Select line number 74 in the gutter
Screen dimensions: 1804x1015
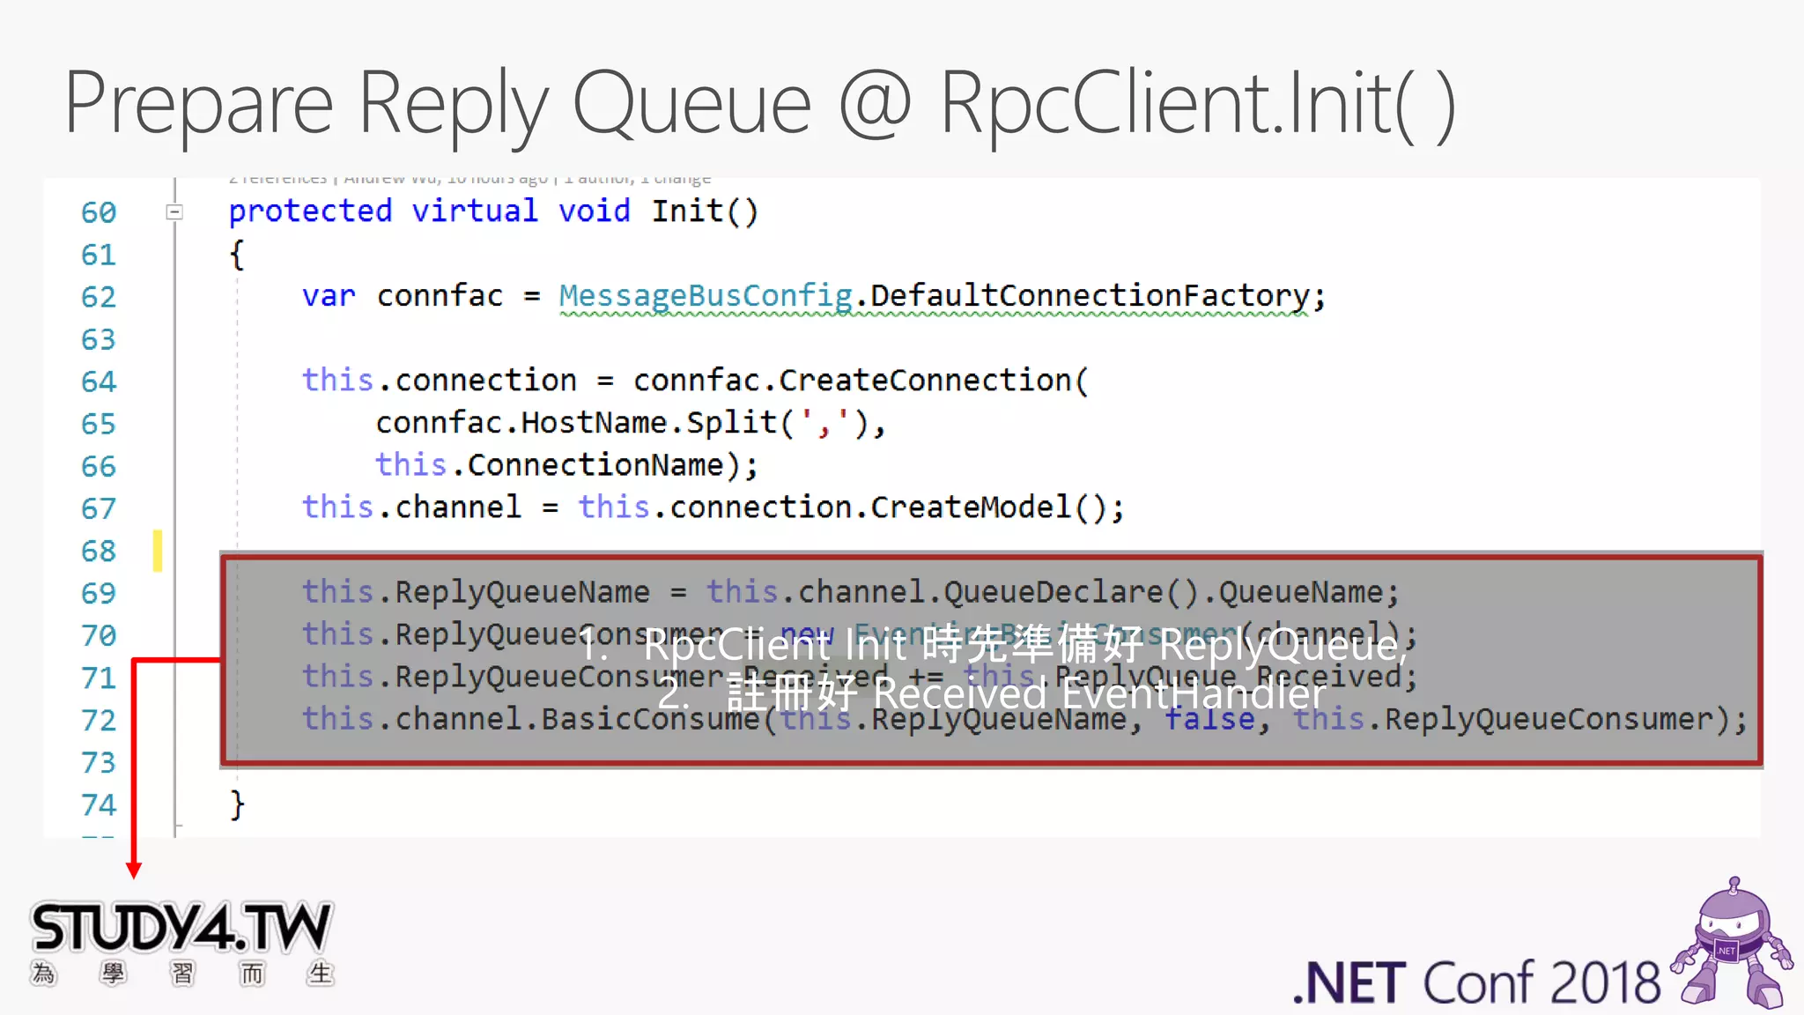[99, 804]
